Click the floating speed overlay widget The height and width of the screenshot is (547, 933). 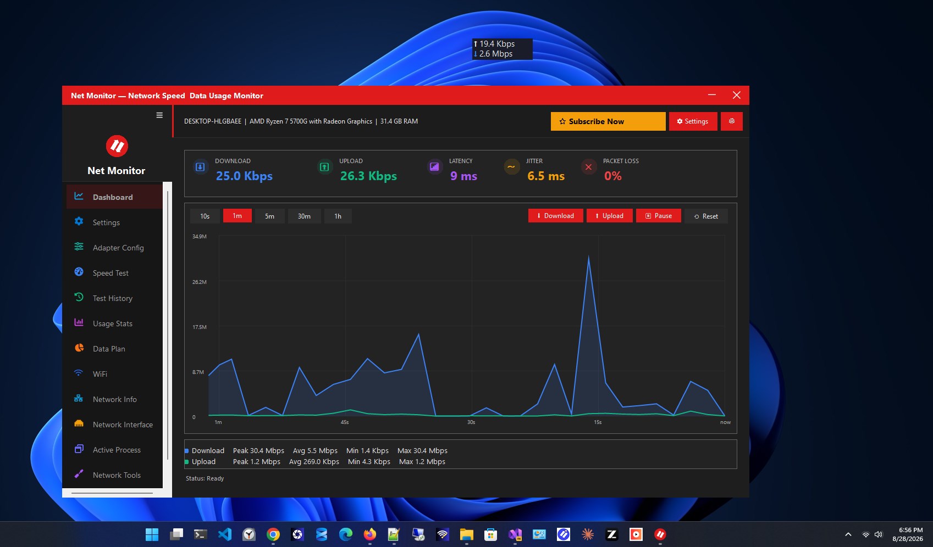click(x=502, y=49)
